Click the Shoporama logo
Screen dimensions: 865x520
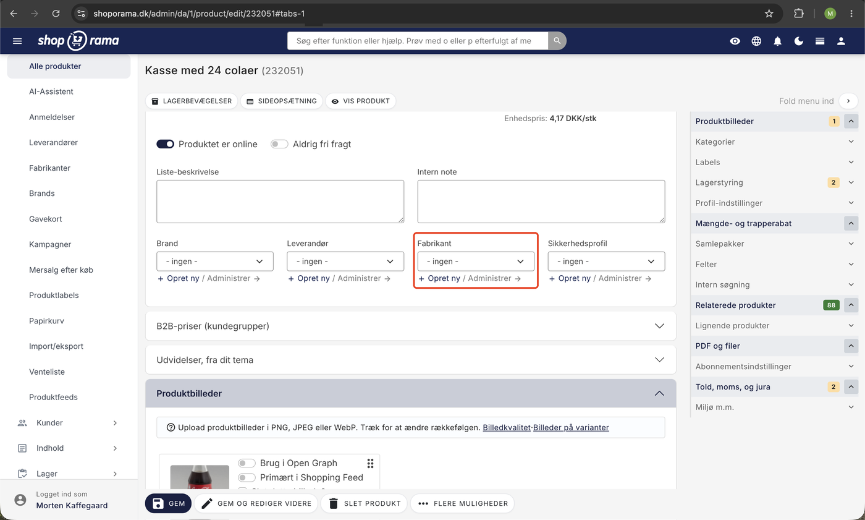click(78, 41)
